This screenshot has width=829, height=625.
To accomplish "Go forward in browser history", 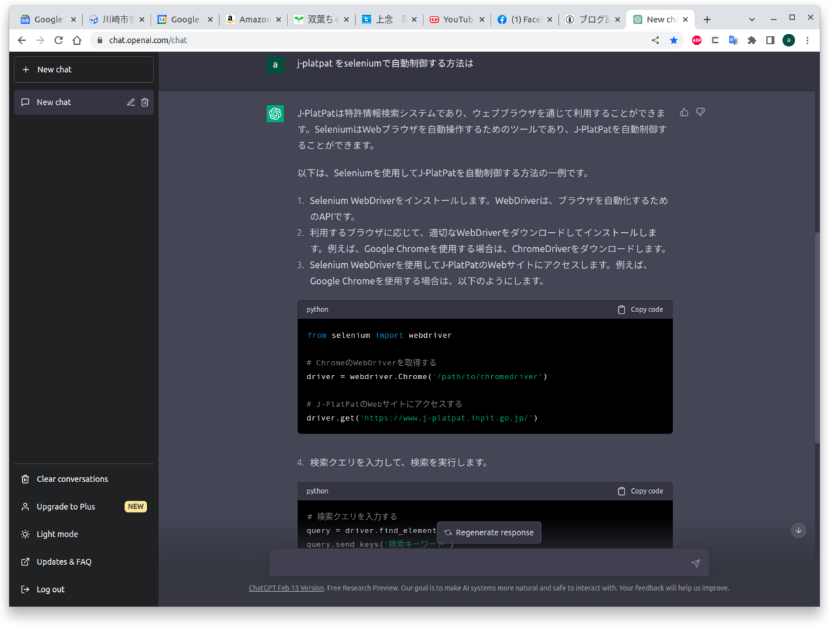I will coord(40,40).
